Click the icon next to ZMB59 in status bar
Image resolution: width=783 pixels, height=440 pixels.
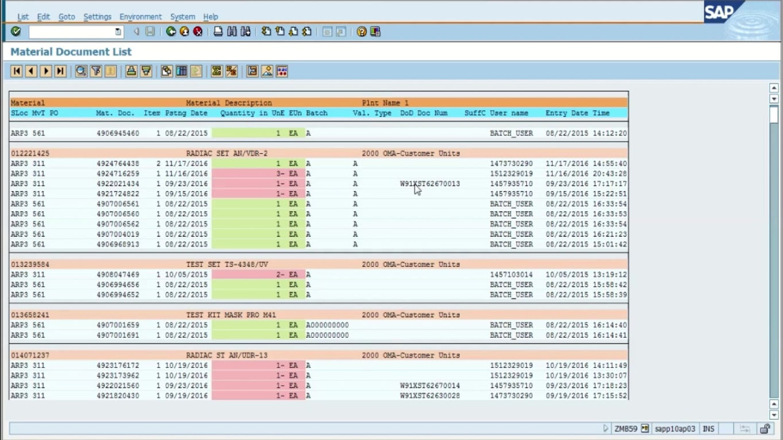[x=645, y=429]
